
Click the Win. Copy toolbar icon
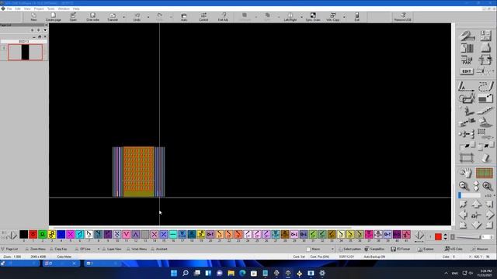tap(333, 17)
